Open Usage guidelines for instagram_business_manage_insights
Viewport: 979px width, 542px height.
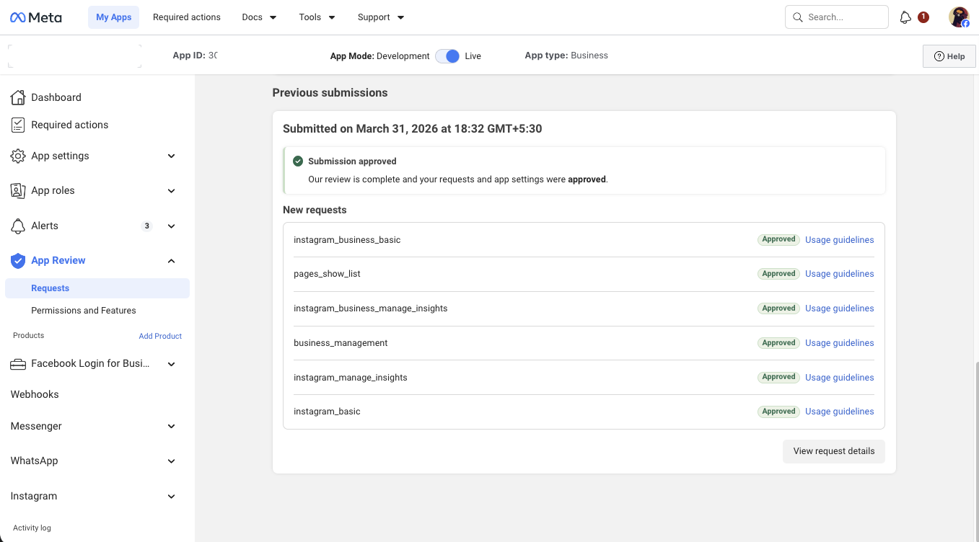[x=840, y=308]
